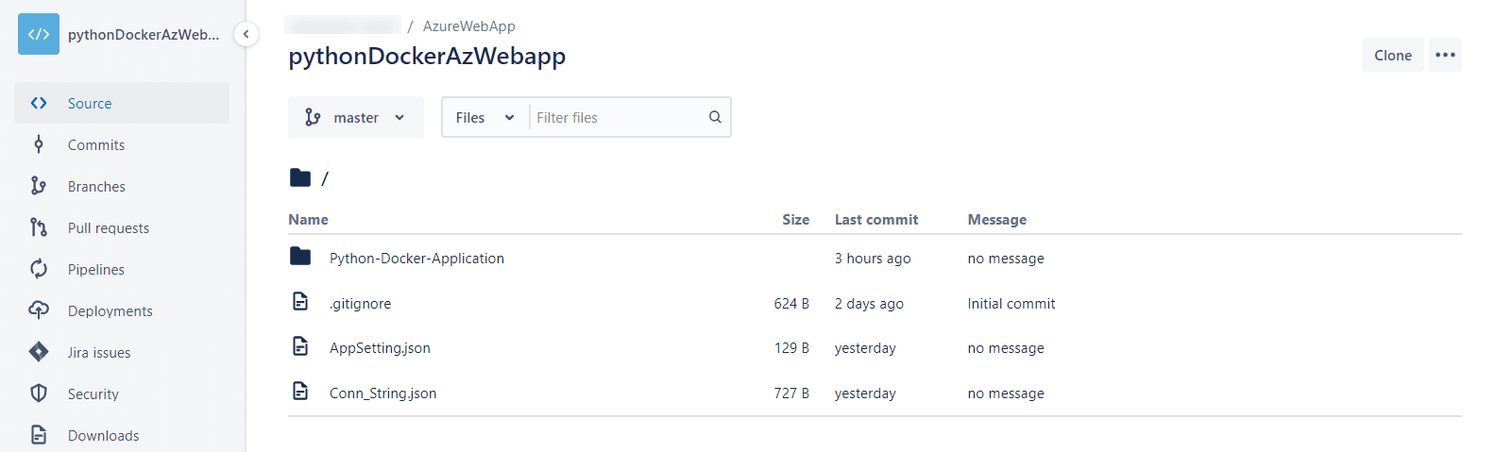Open the Downloads icon in the sidebar

pos(39,435)
